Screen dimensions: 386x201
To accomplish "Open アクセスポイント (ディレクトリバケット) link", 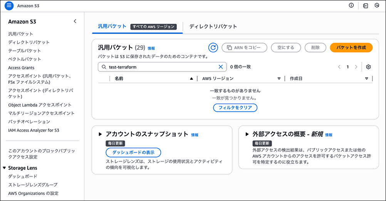I will [40, 93].
